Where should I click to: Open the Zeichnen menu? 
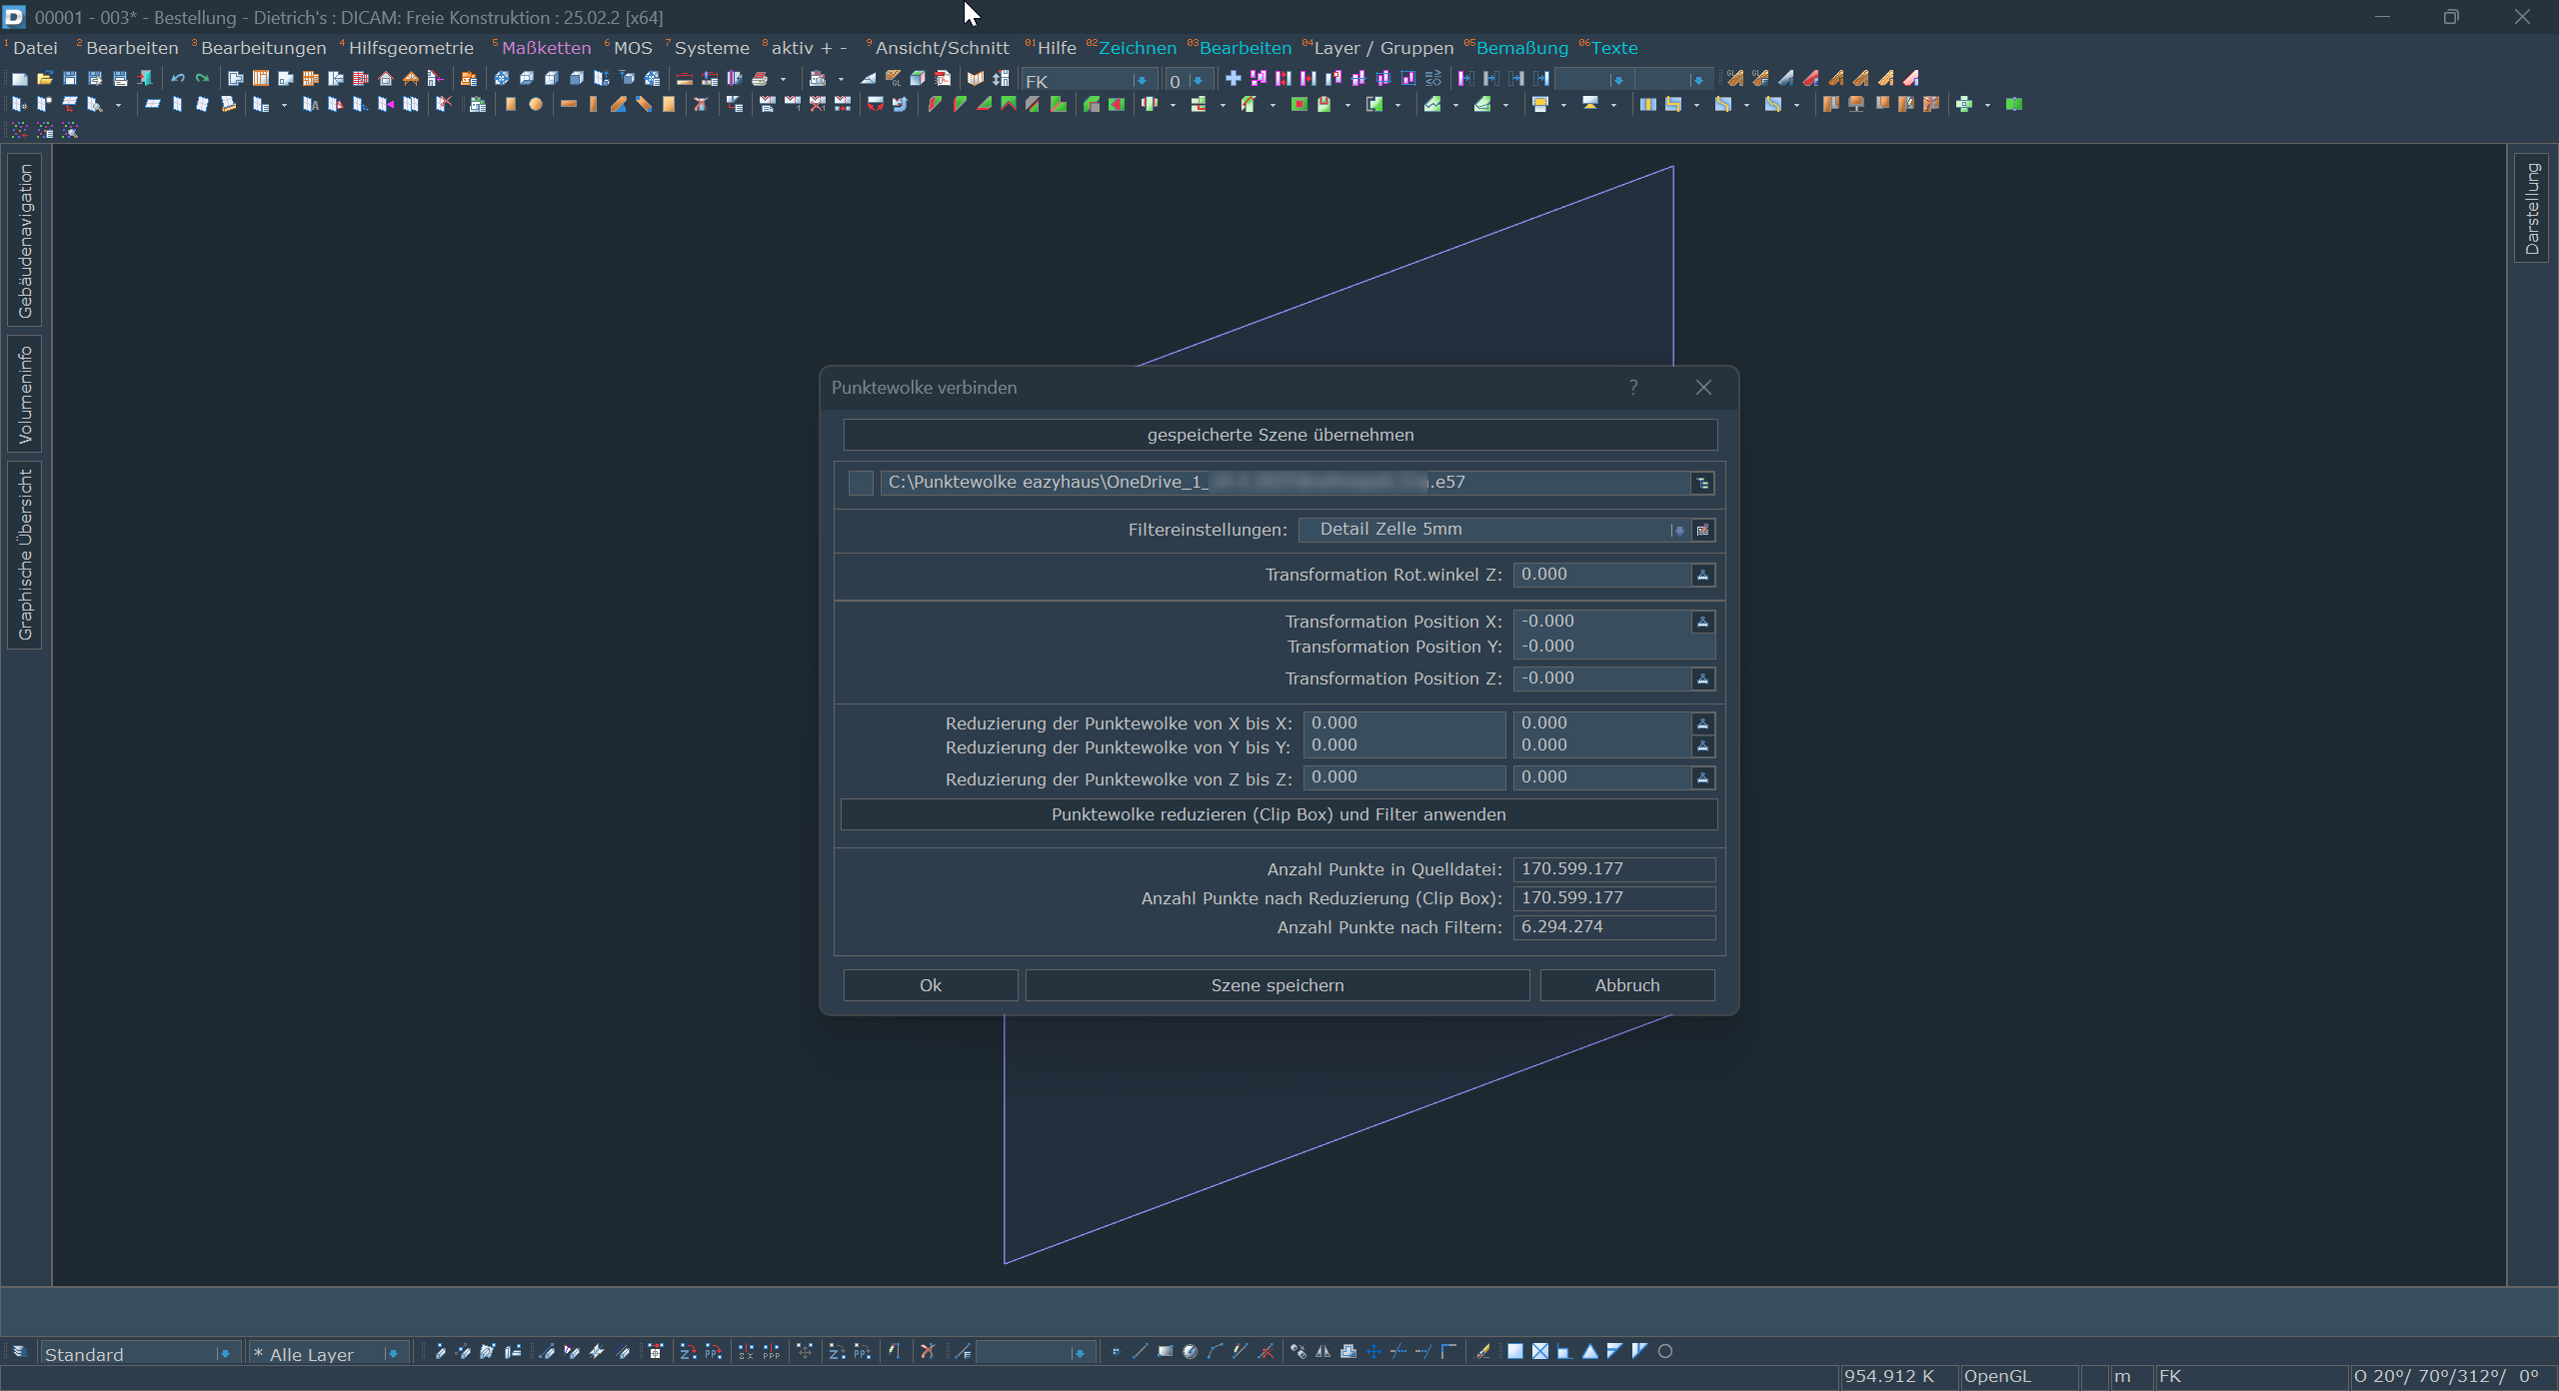[1140, 47]
